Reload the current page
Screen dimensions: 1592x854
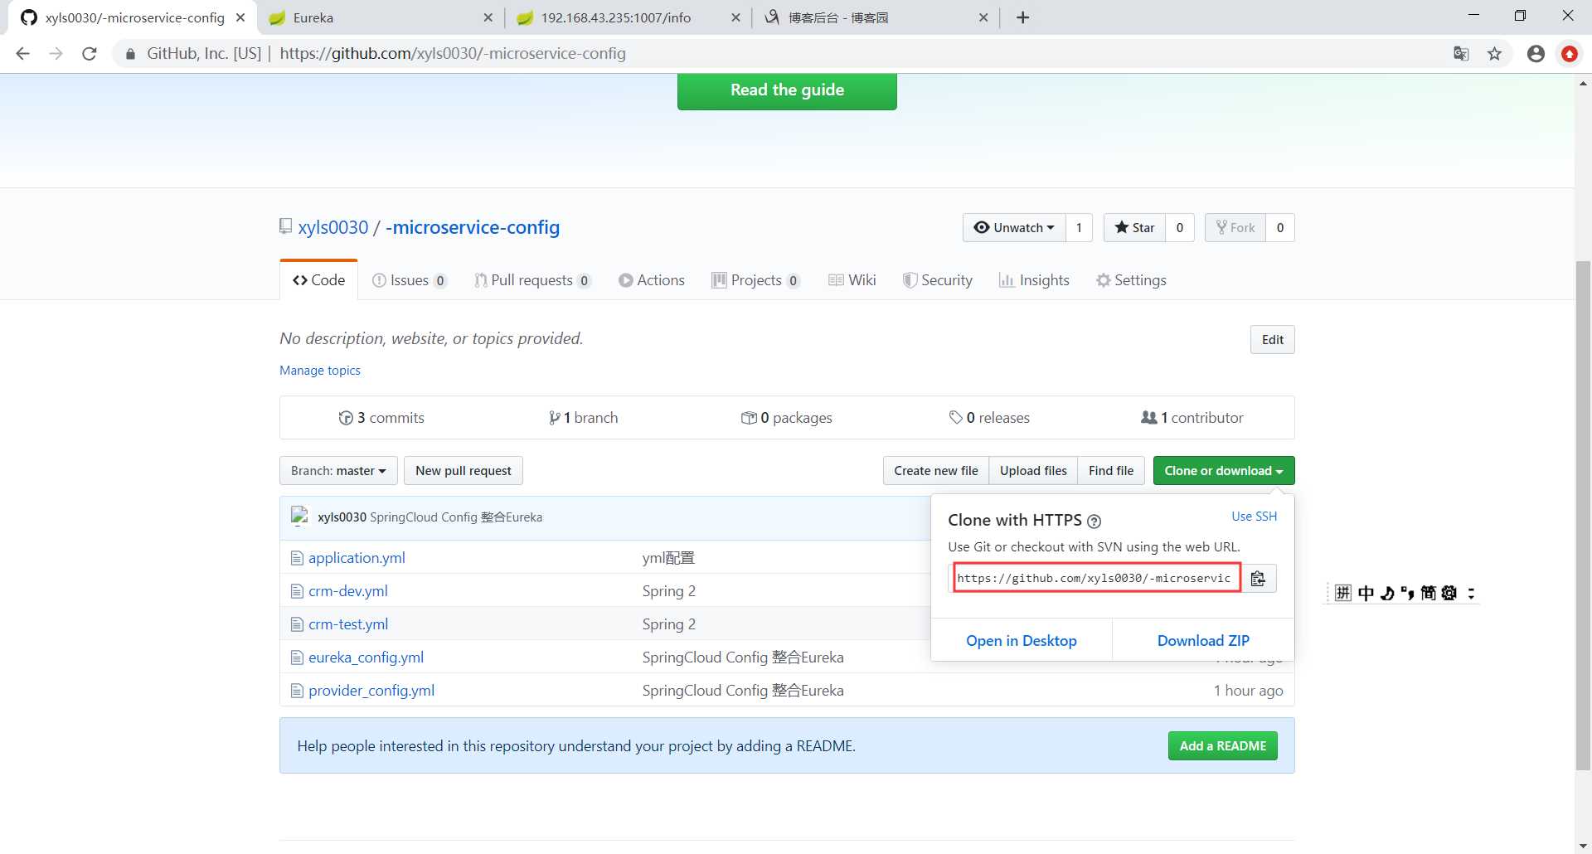[90, 54]
